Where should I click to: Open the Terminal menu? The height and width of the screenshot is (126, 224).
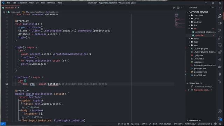pyautogui.click(x=51, y=3)
